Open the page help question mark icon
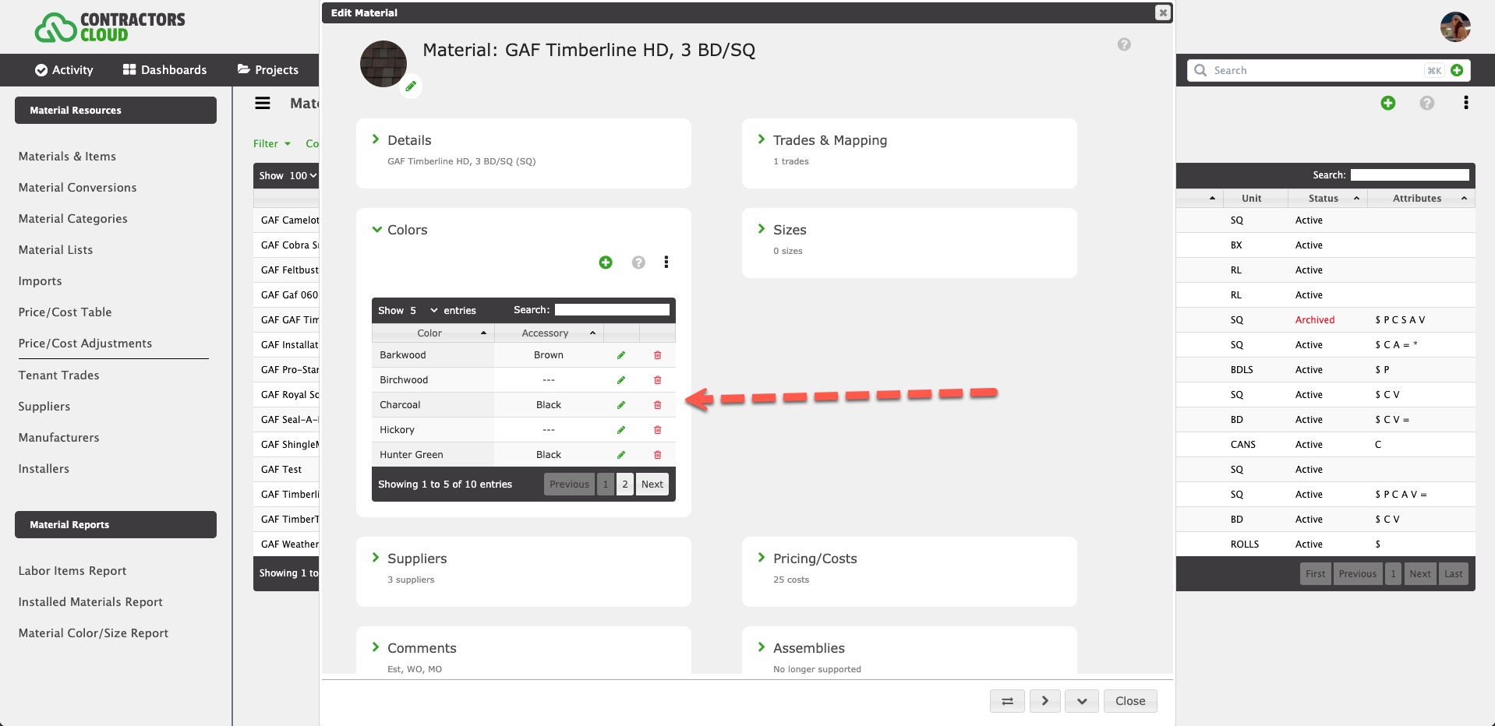This screenshot has height=726, width=1495. (x=1427, y=103)
